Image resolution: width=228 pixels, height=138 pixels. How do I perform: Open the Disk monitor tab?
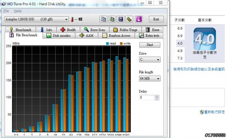click(58, 36)
